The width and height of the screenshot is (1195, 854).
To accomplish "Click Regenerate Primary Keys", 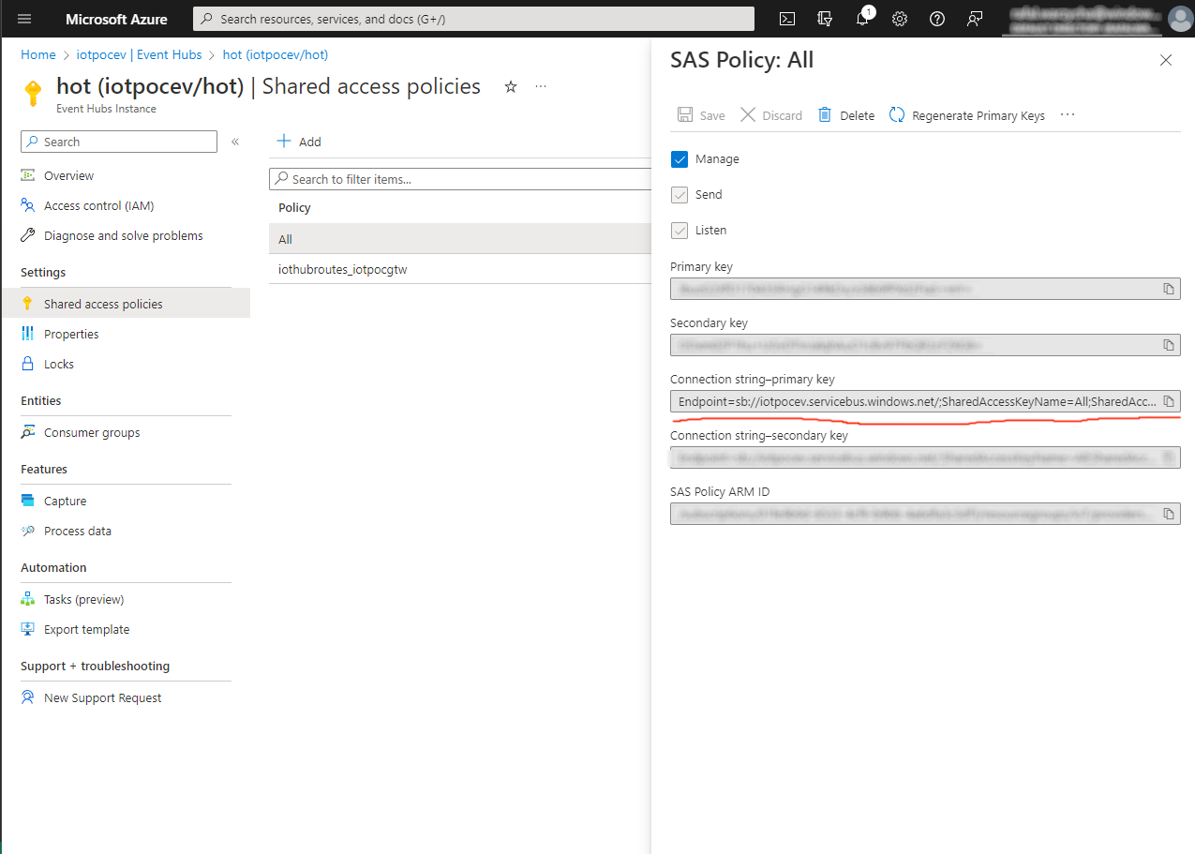I will point(966,115).
